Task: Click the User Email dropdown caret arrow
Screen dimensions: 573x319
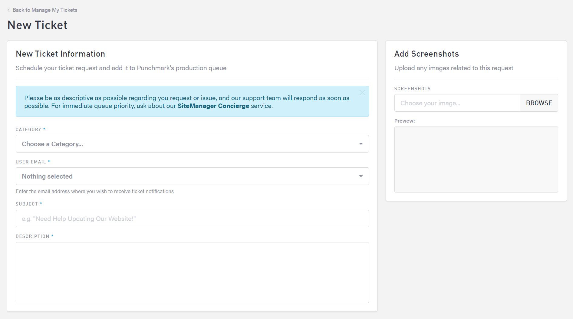Action: (x=361, y=176)
